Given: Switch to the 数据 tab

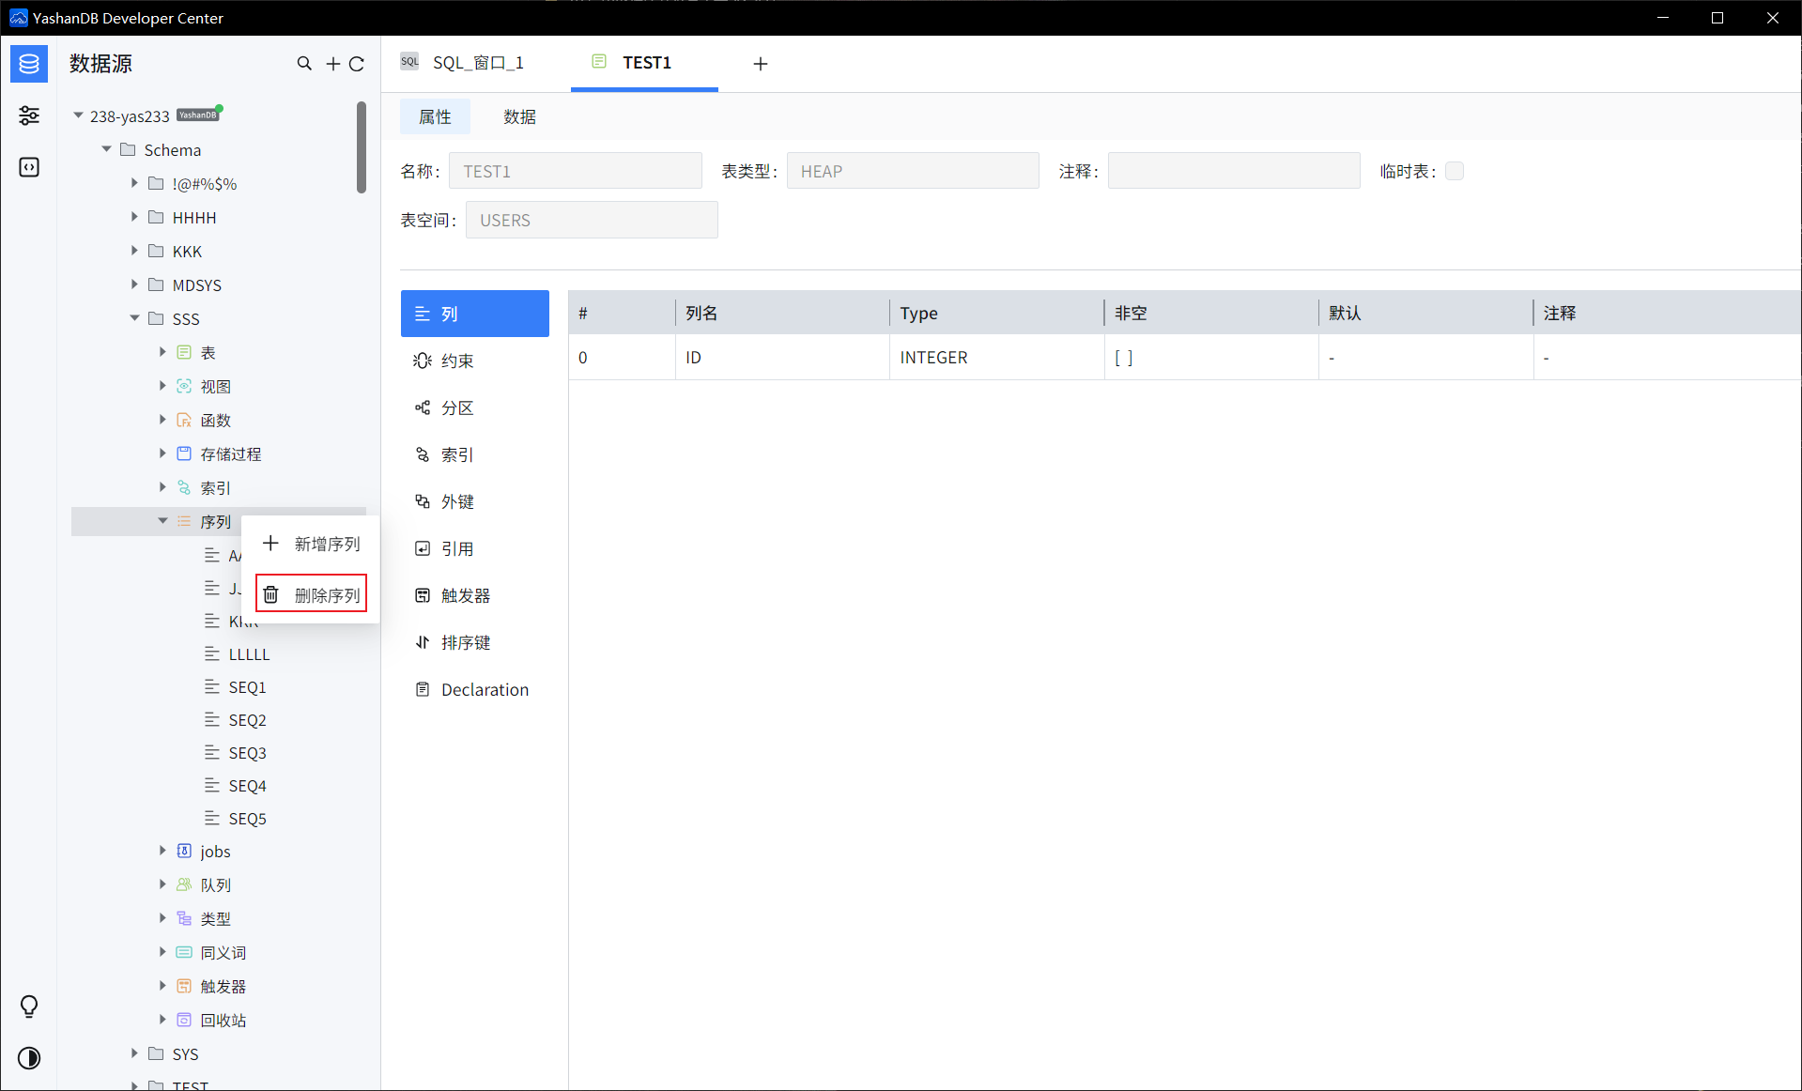Looking at the screenshot, I should click(519, 116).
